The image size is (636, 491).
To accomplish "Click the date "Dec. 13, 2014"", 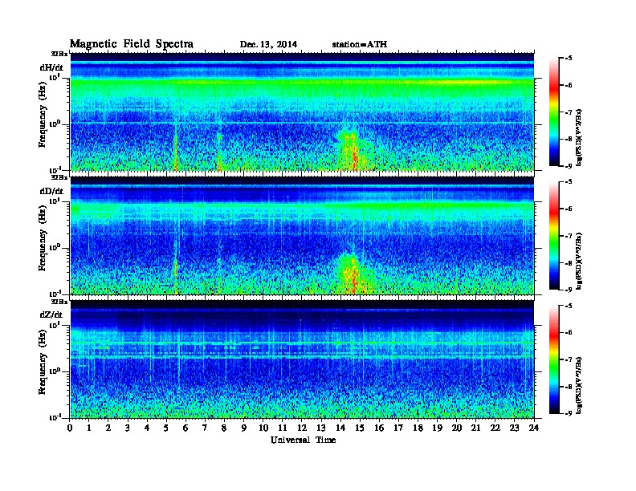I will [268, 44].
